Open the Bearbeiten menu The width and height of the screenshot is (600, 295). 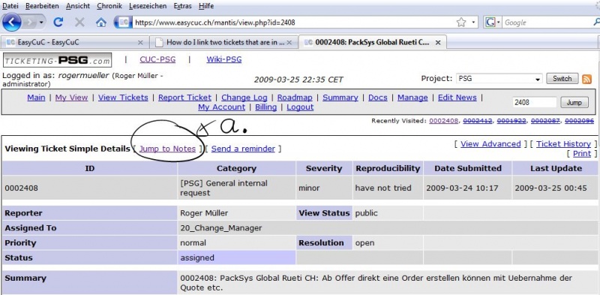coord(42,6)
